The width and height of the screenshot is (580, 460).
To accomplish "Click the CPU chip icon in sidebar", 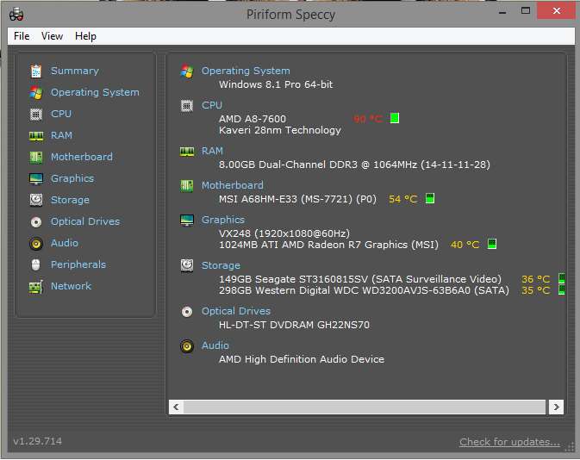I will pos(36,115).
